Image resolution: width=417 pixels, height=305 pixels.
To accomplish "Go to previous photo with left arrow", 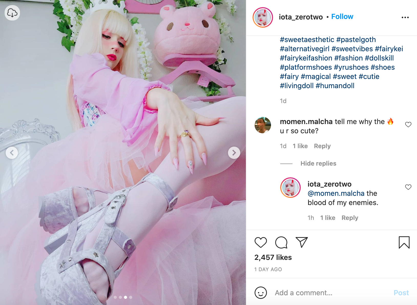I will point(12,153).
